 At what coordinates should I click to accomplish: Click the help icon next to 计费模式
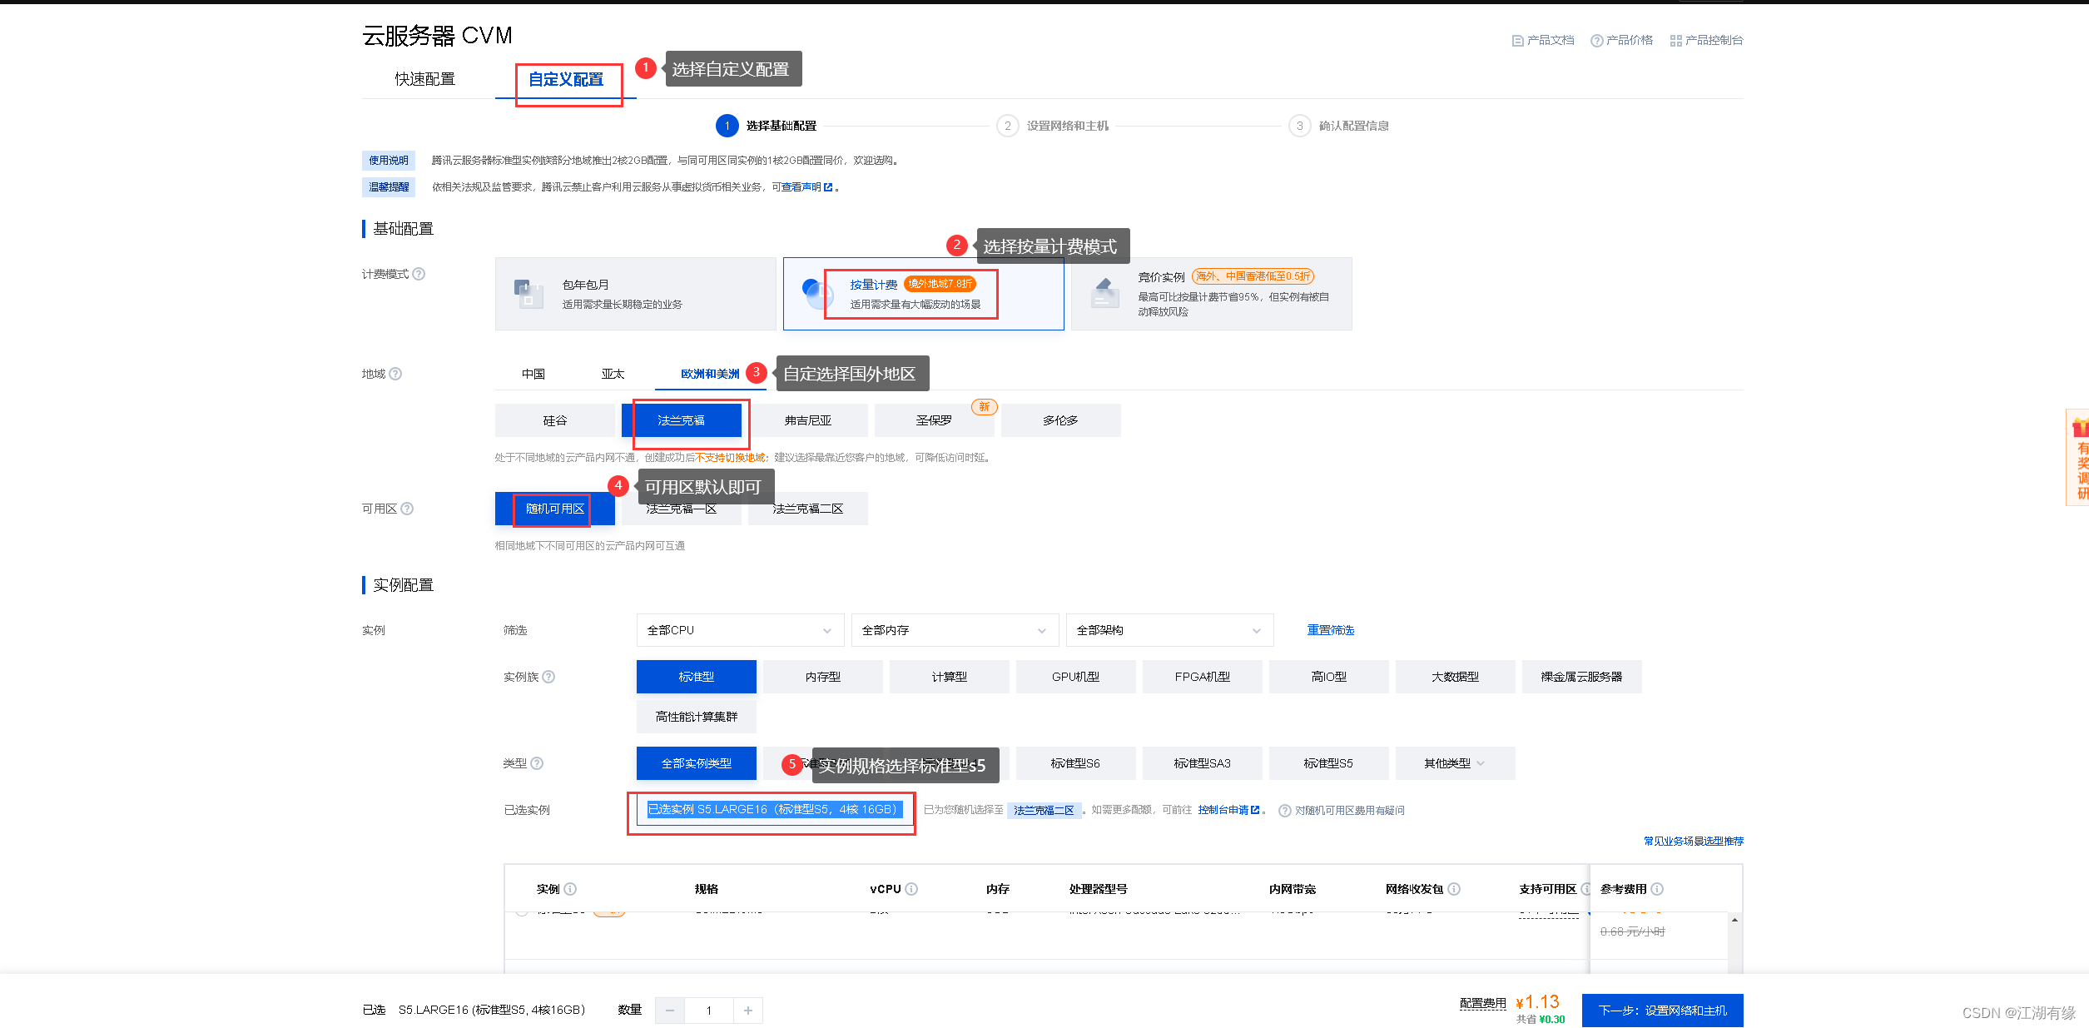coord(419,273)
